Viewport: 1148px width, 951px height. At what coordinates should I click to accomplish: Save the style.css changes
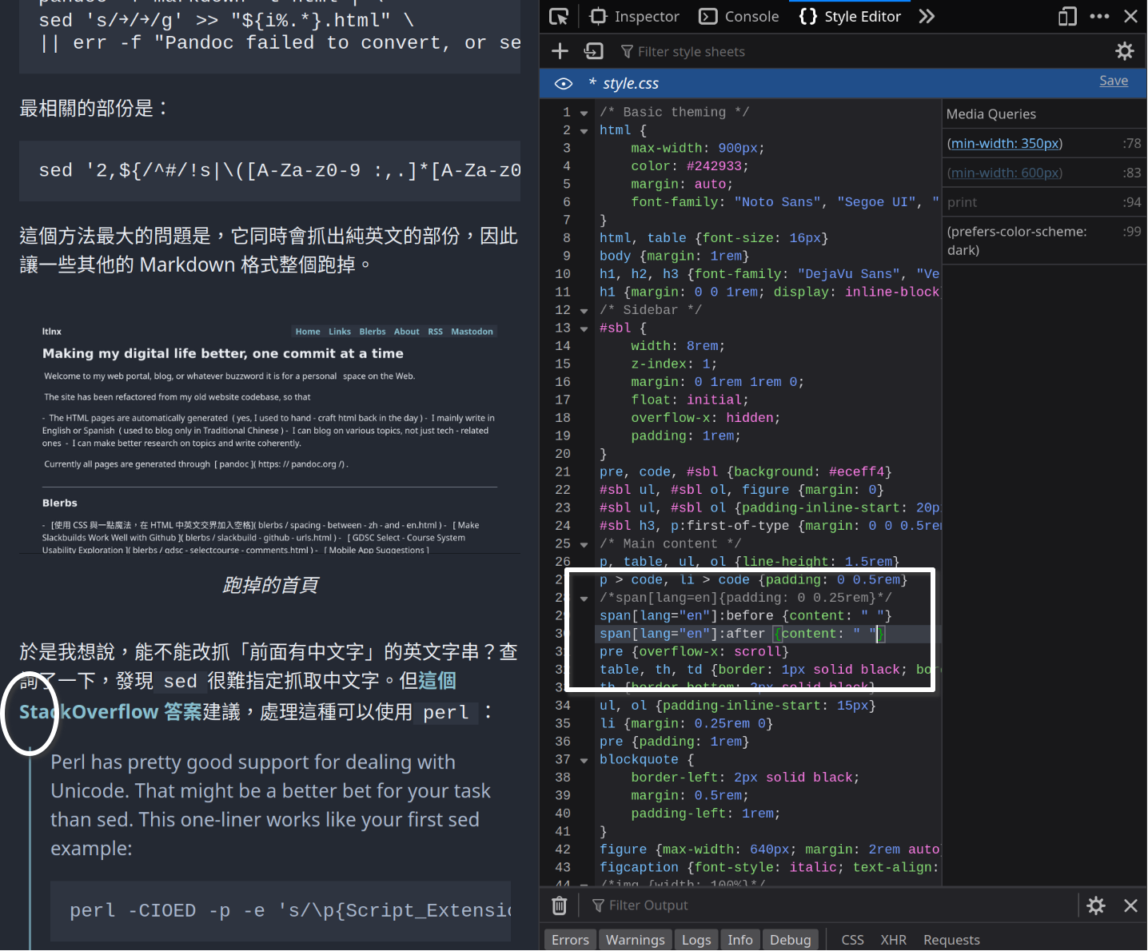click(1114, 81)
